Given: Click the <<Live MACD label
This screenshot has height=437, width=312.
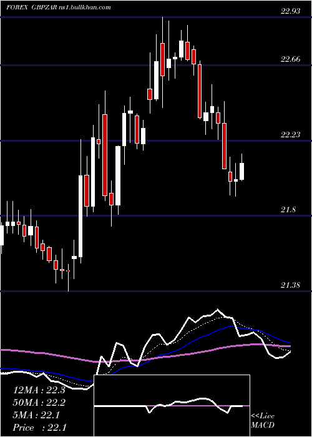Looking at the screenshot, I should pyautogui.click(x=263, y=420).
